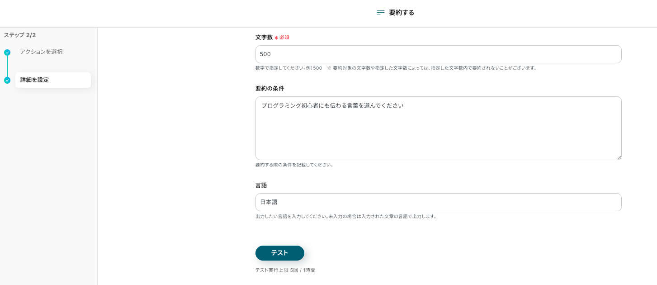Click the red 必須 required marker
657x285 pixels.
pos(284,38)
